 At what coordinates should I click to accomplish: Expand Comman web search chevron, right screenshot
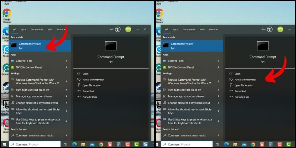219,135
